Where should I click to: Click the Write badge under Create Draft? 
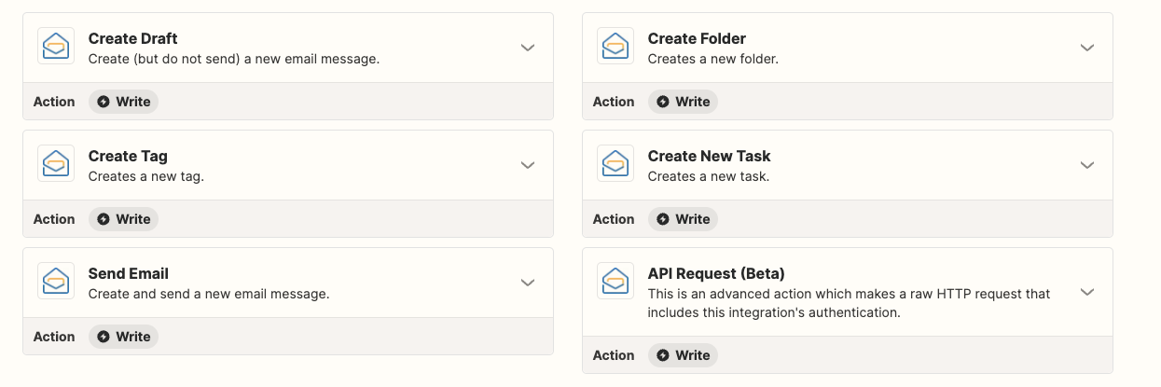(x=123, y=102)
